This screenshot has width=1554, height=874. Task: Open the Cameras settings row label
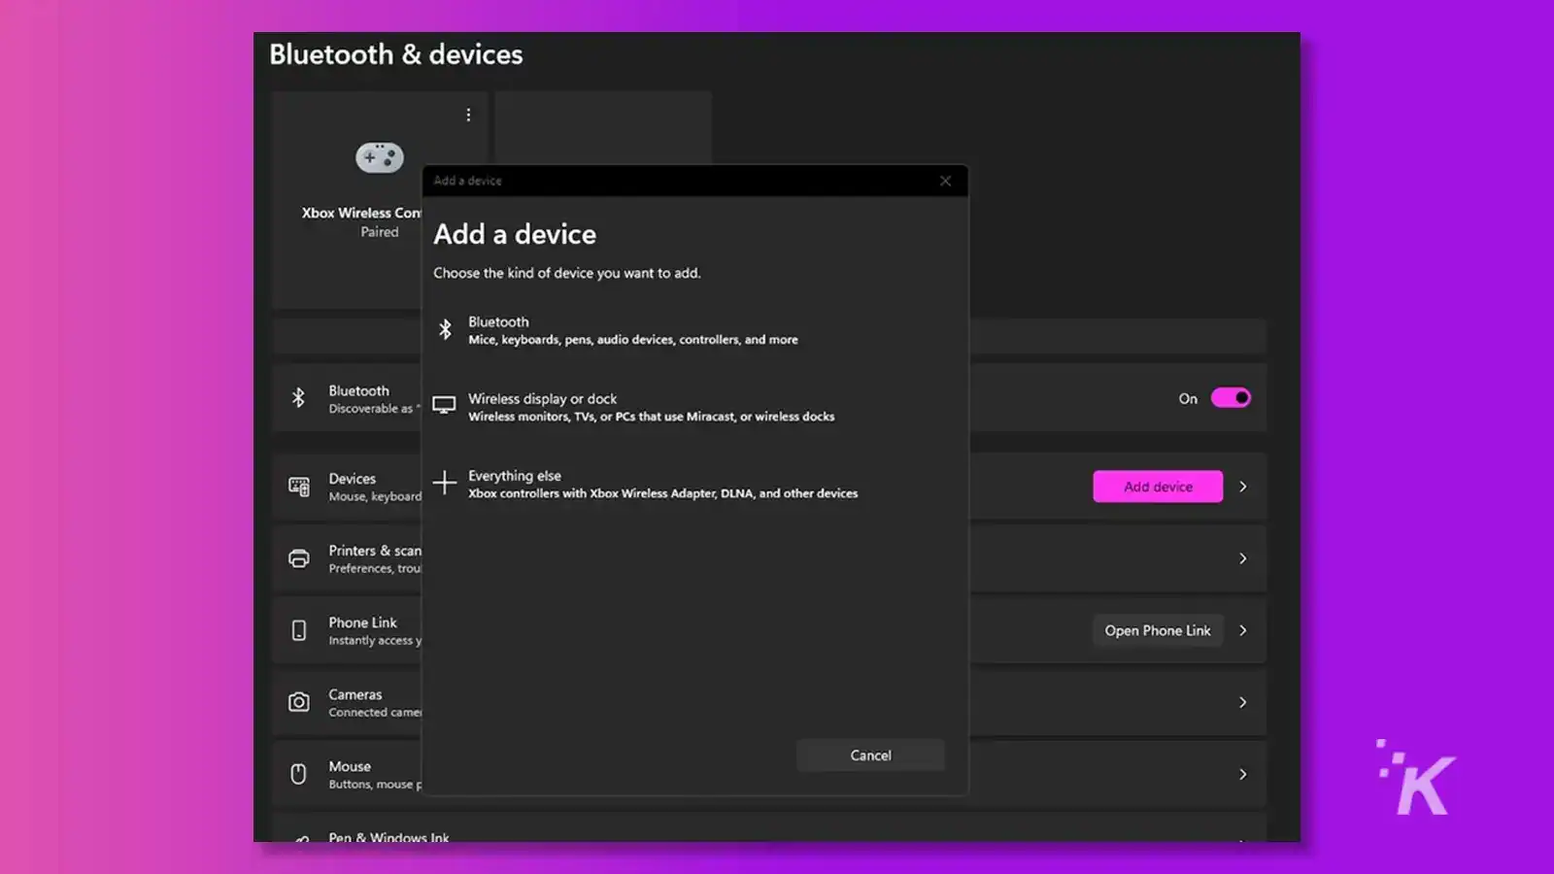point(355,694)
